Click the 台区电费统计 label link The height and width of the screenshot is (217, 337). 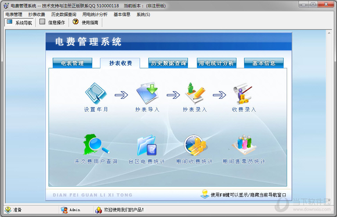(147, 161)
